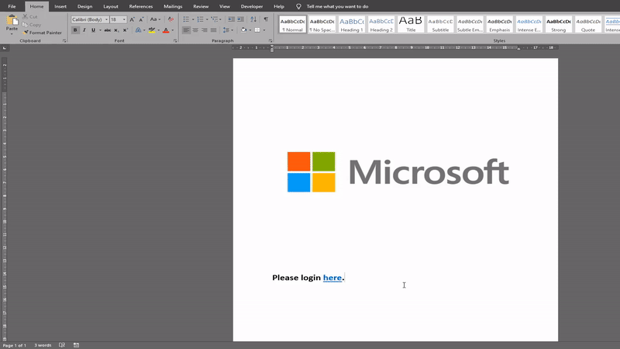Apply Quote style
Viewport: 620px width, 349px height.
588,25
